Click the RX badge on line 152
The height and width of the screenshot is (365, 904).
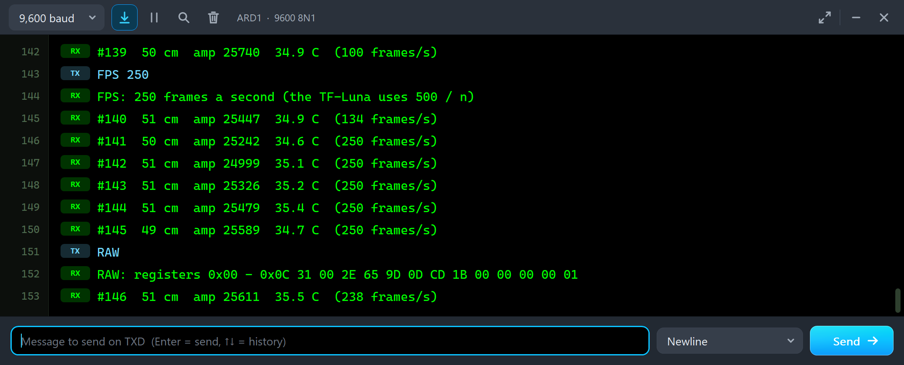[x=75, y=274]
